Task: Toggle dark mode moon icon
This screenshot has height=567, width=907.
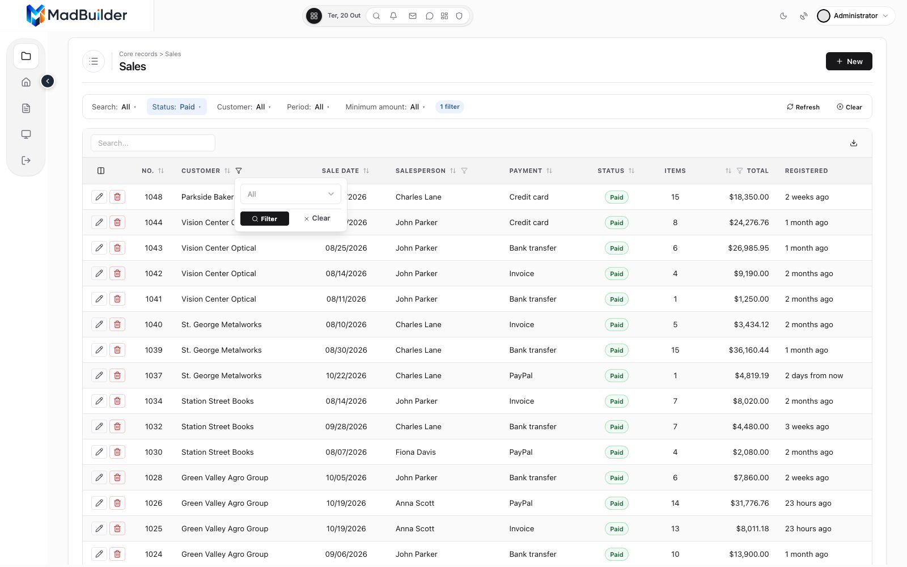Action: 783,16
